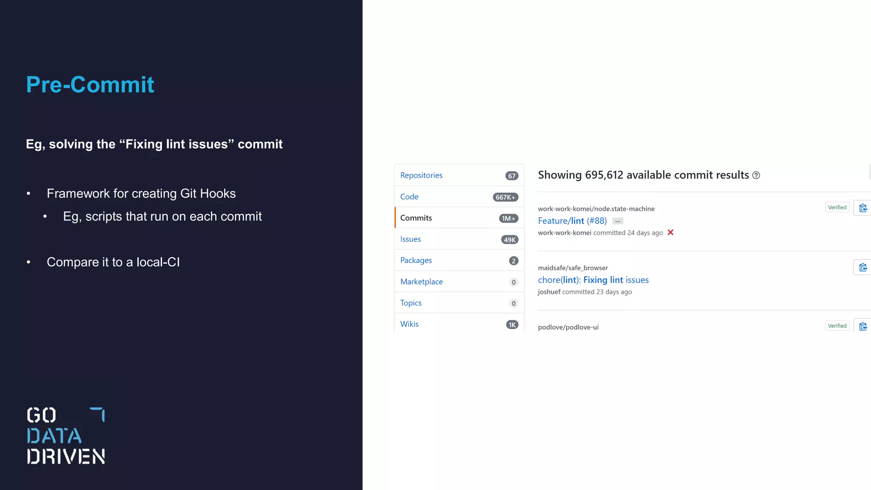Click the 1M+ count badge on Commits
871x490 pixels.
(x=508, y=218)
